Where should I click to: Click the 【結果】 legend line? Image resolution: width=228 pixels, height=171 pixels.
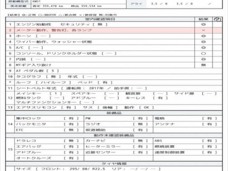click(62, 15)
